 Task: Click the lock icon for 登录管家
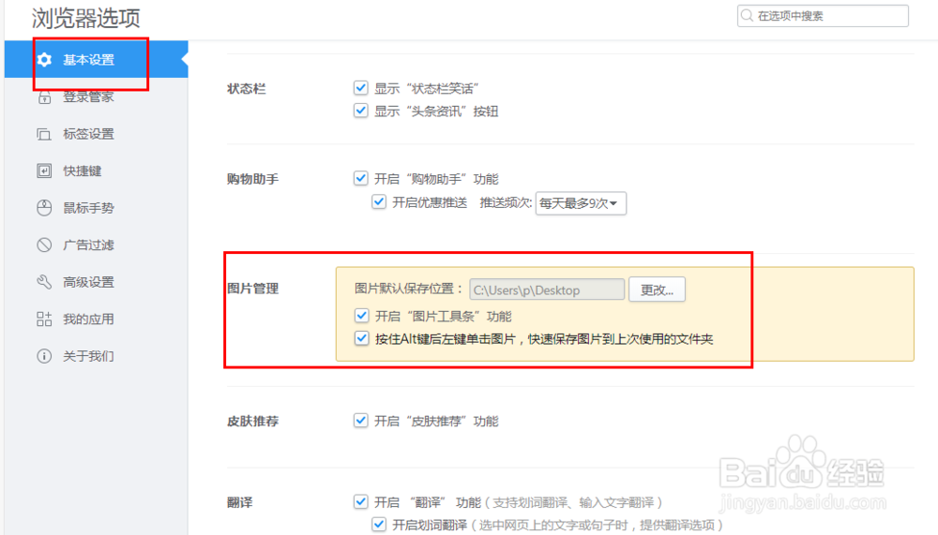tap(44, 97)
